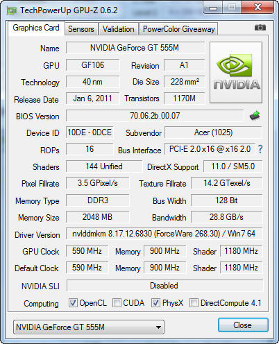Screen dimensions: 279x344
Task: Click the Close button
Action: (243, 325)
